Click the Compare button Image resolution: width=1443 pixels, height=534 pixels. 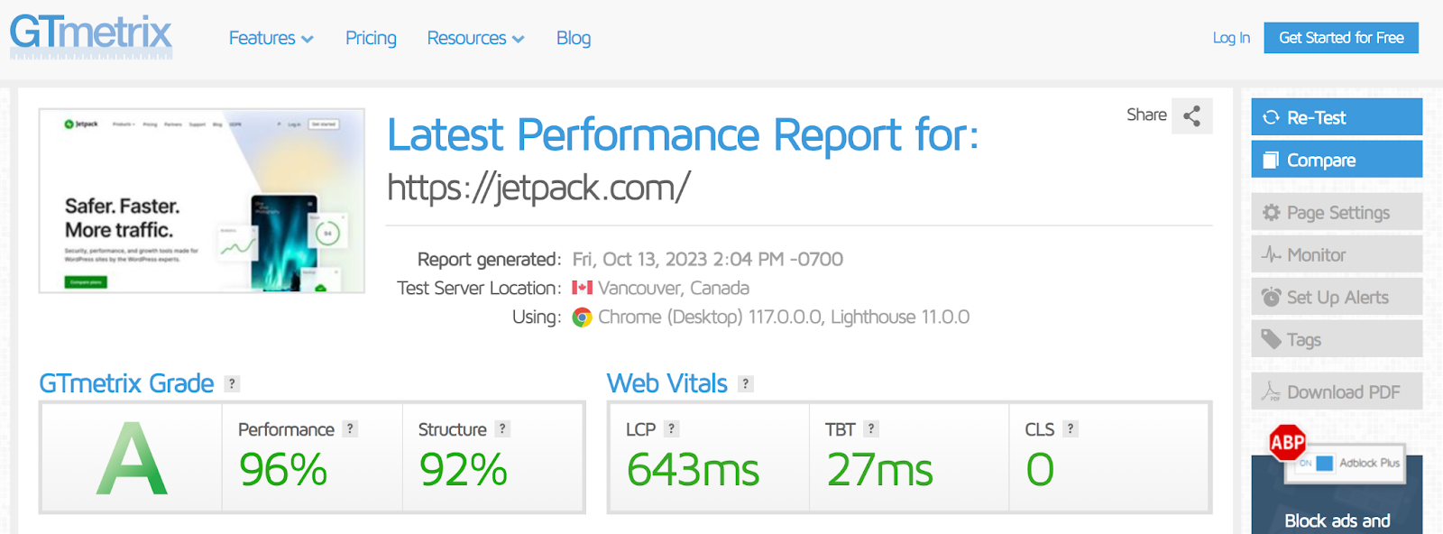1337,160
